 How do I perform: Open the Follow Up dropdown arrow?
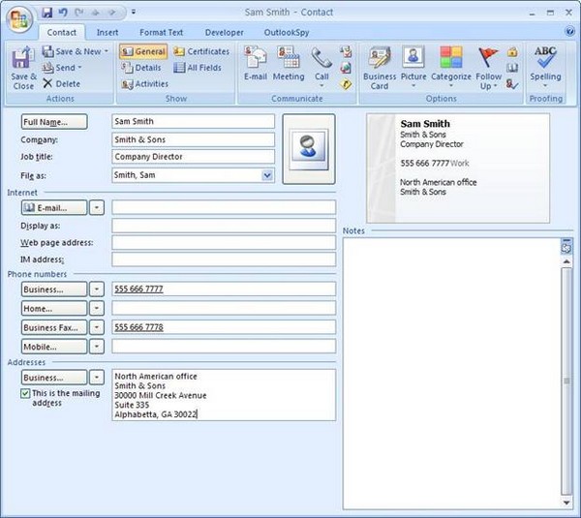pyautogui.click(x=496, y=86)
